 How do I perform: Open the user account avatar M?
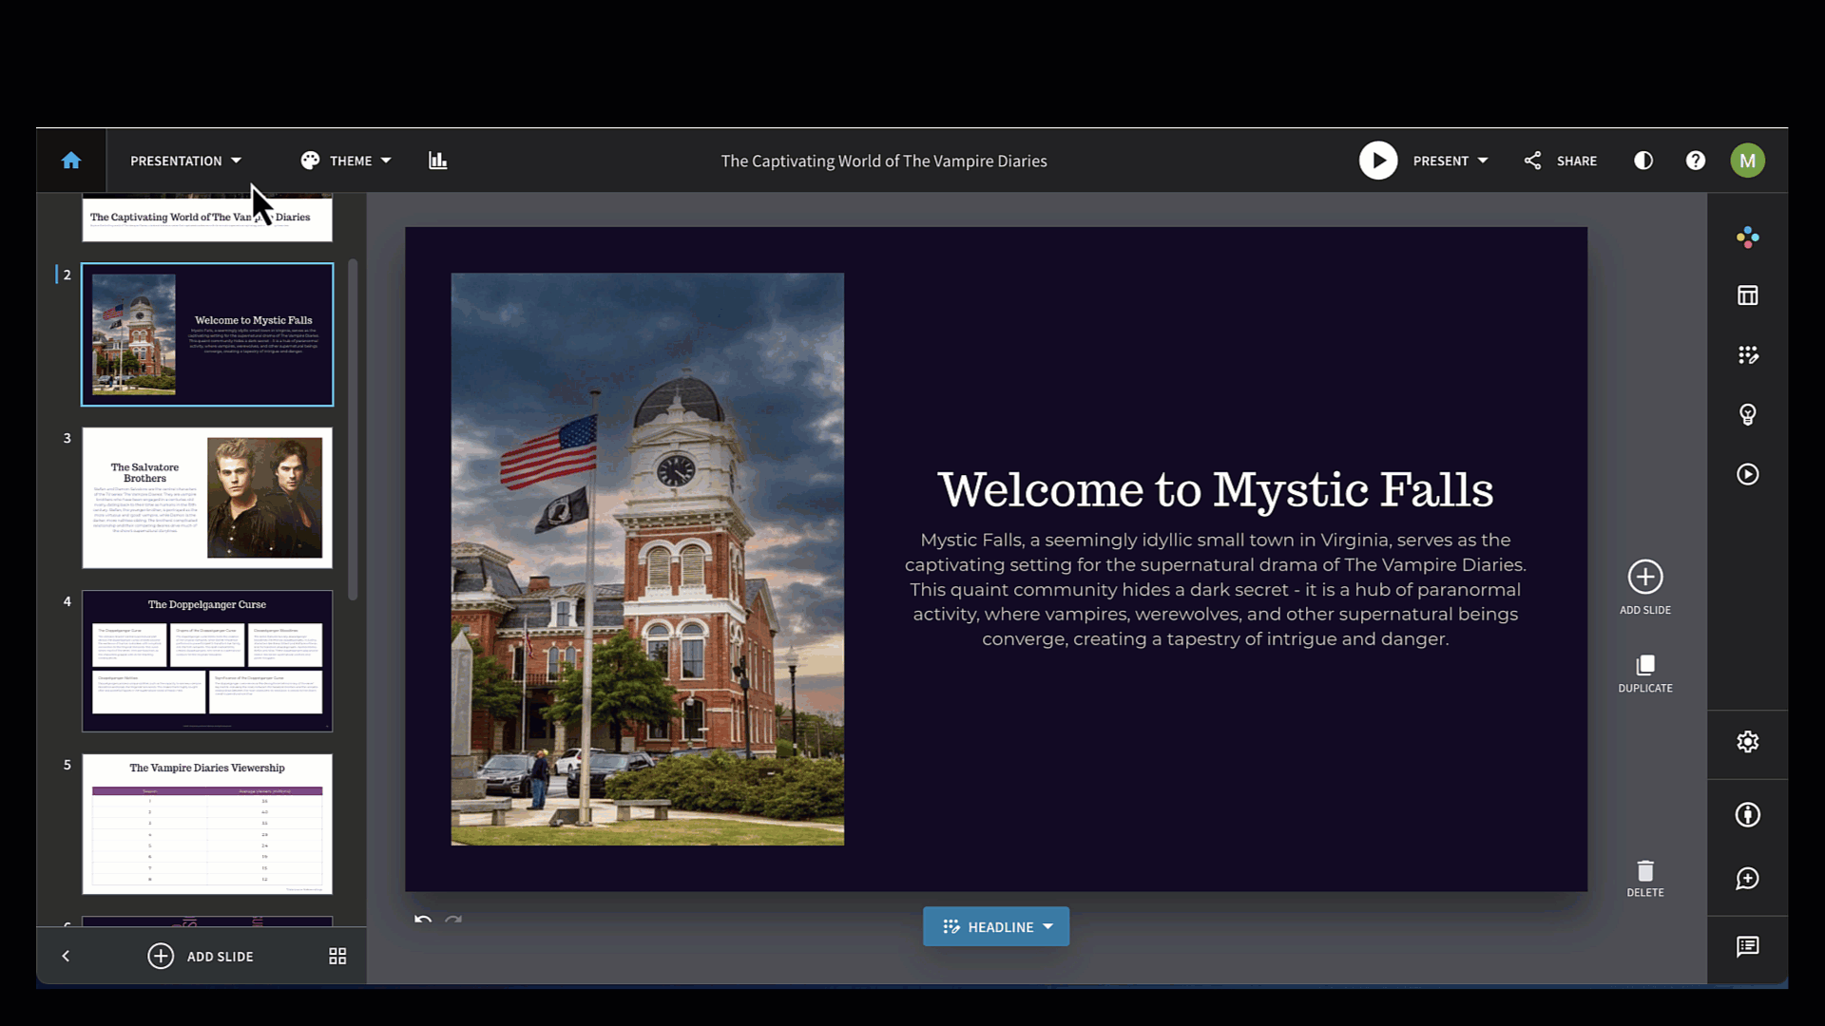(1747, 161)
